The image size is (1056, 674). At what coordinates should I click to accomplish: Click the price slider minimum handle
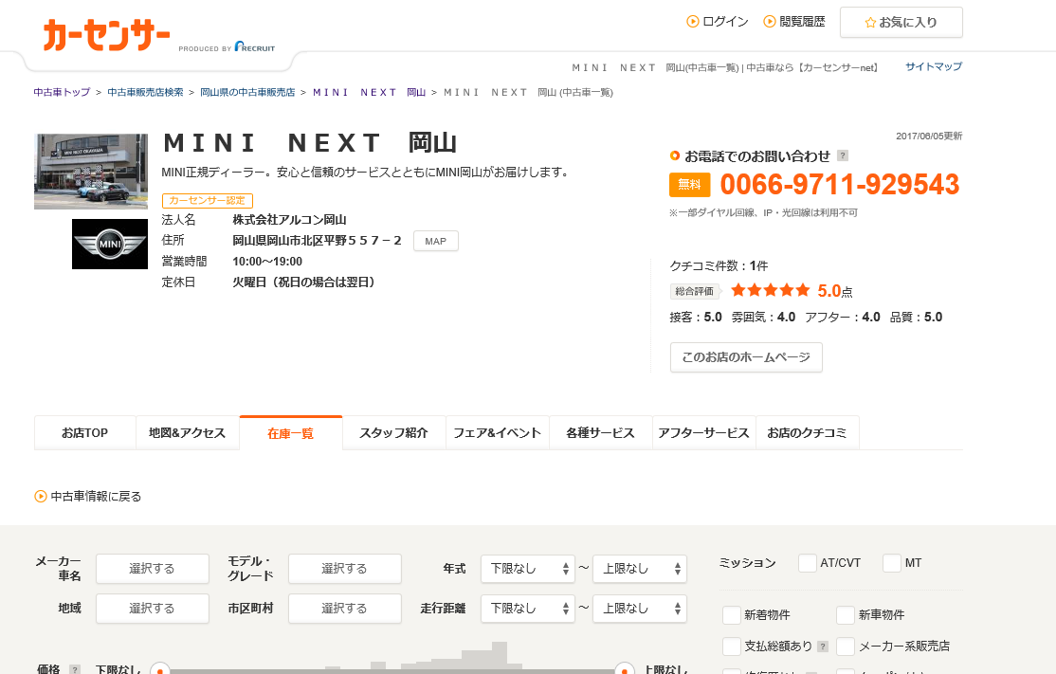tap(159, 670)
